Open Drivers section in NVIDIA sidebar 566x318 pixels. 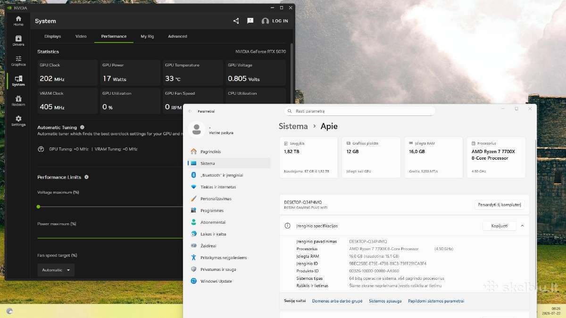18,41
